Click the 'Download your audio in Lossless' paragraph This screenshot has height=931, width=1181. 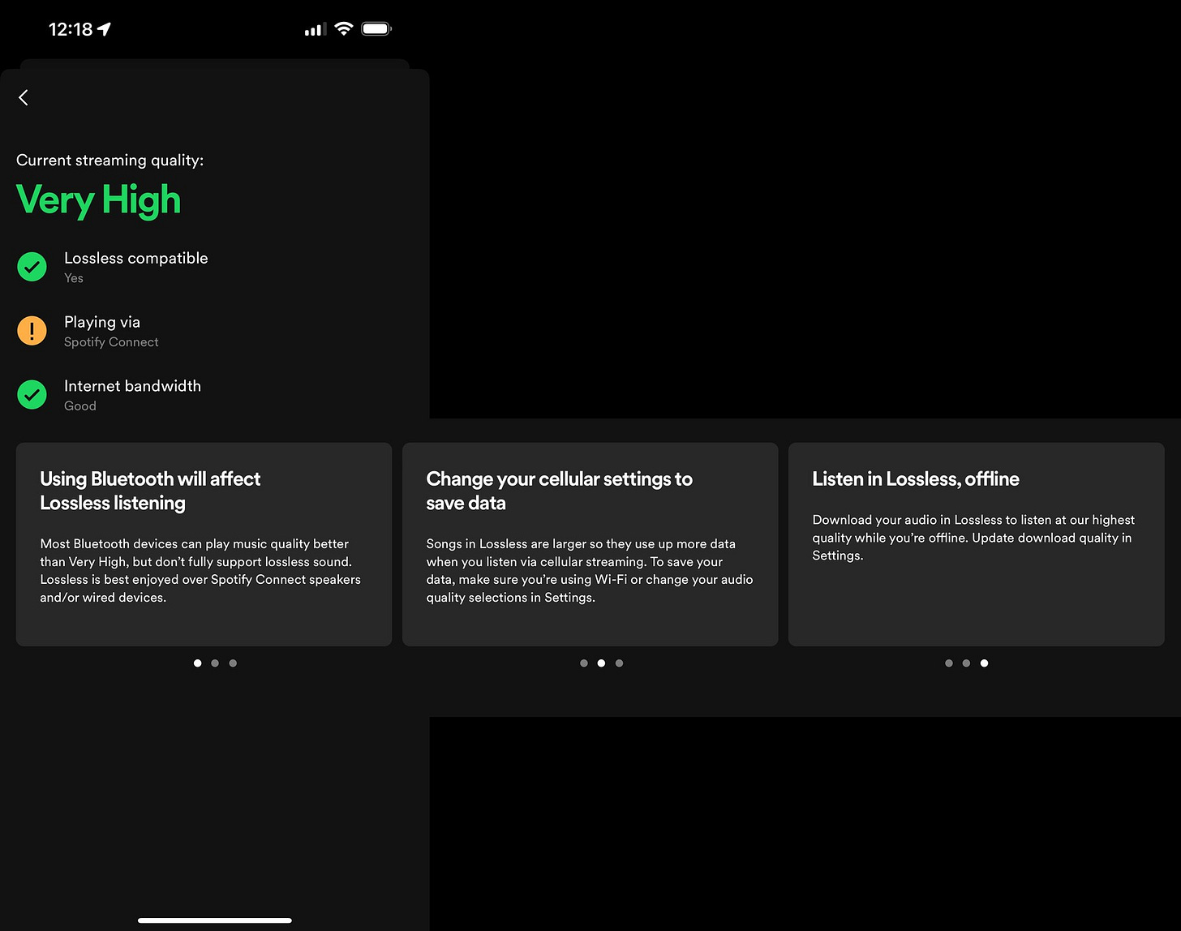pos(973,538)
